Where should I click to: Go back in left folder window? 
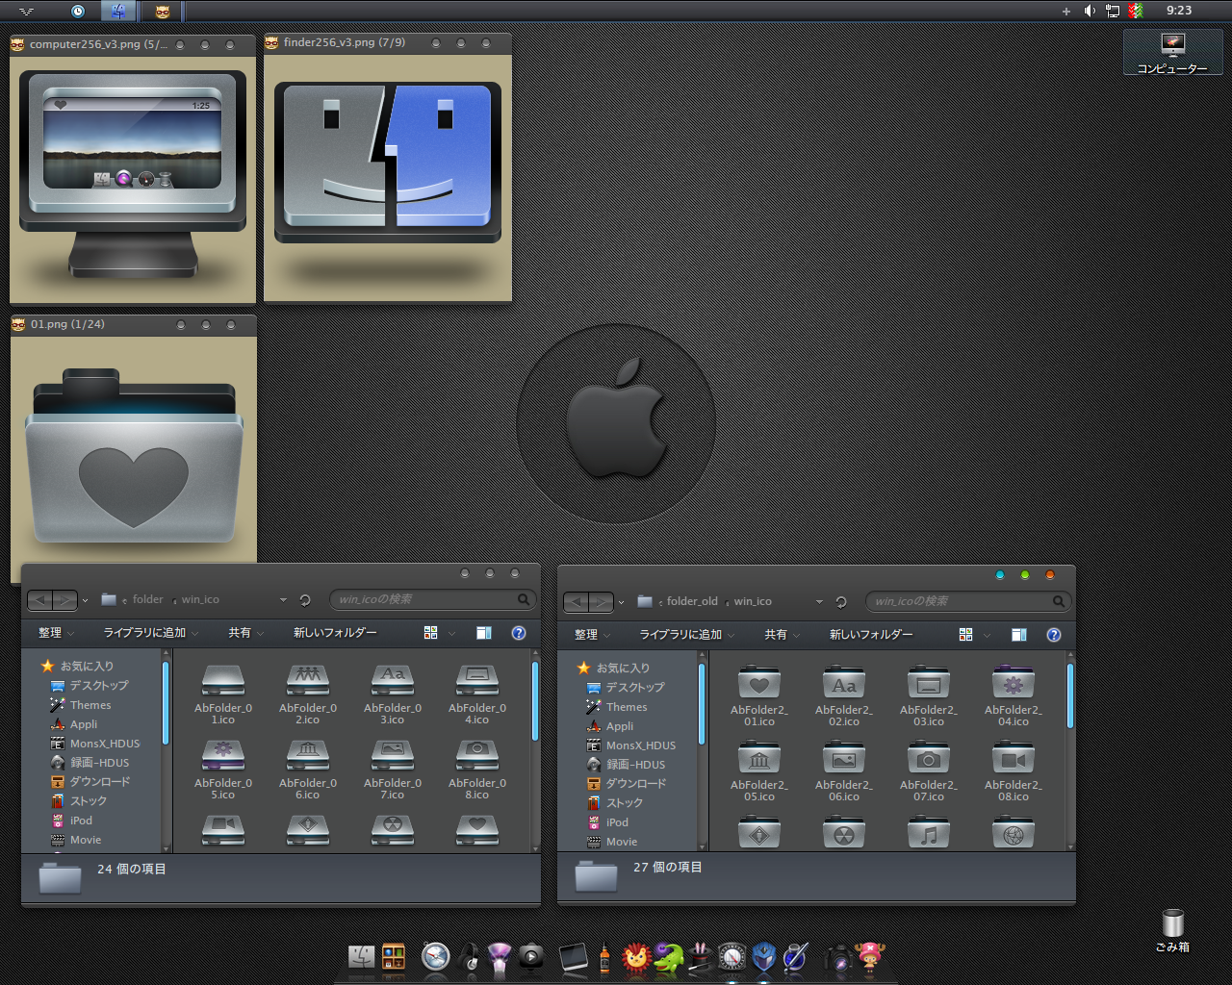(x=39, y=600)
